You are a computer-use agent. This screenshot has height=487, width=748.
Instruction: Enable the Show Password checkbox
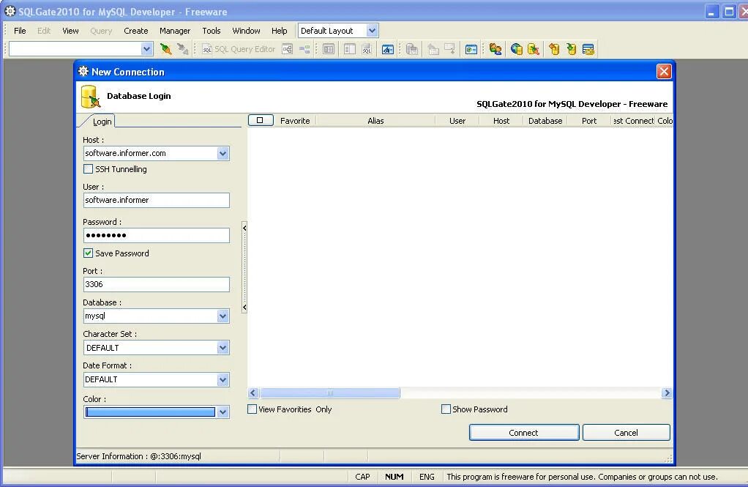click(446, 409)
